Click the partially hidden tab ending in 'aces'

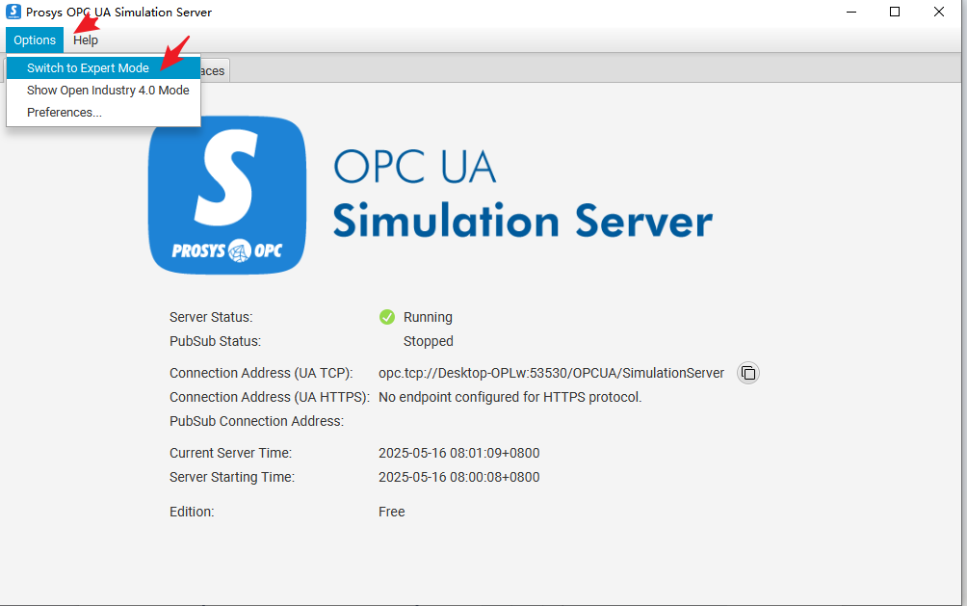coord(215,71)
